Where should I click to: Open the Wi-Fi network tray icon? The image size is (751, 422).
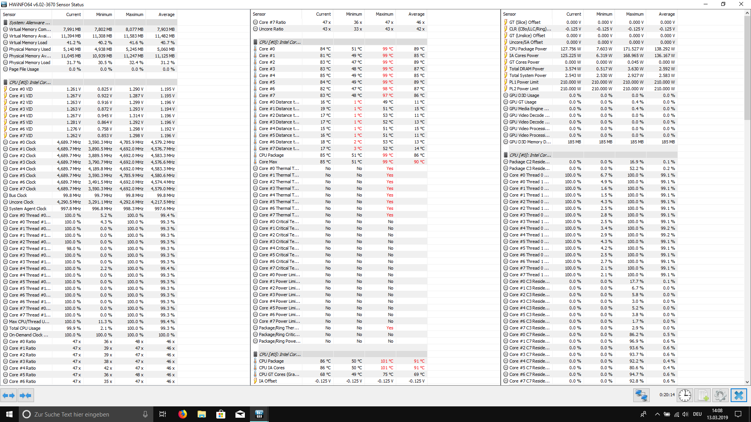(676, 414)
